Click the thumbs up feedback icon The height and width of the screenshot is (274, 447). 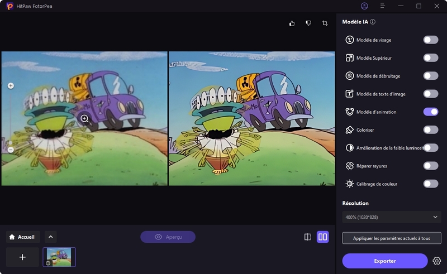pos(292,23)
